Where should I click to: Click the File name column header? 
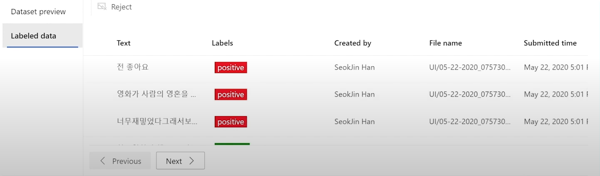[445, 43]
